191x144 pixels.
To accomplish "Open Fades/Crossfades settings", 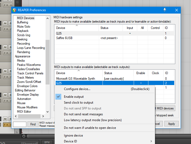I will tap(29, 69).
